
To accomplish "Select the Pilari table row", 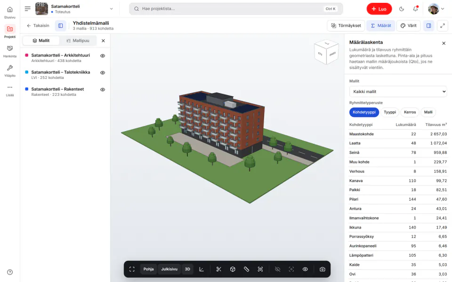I will tap(398, 199).
